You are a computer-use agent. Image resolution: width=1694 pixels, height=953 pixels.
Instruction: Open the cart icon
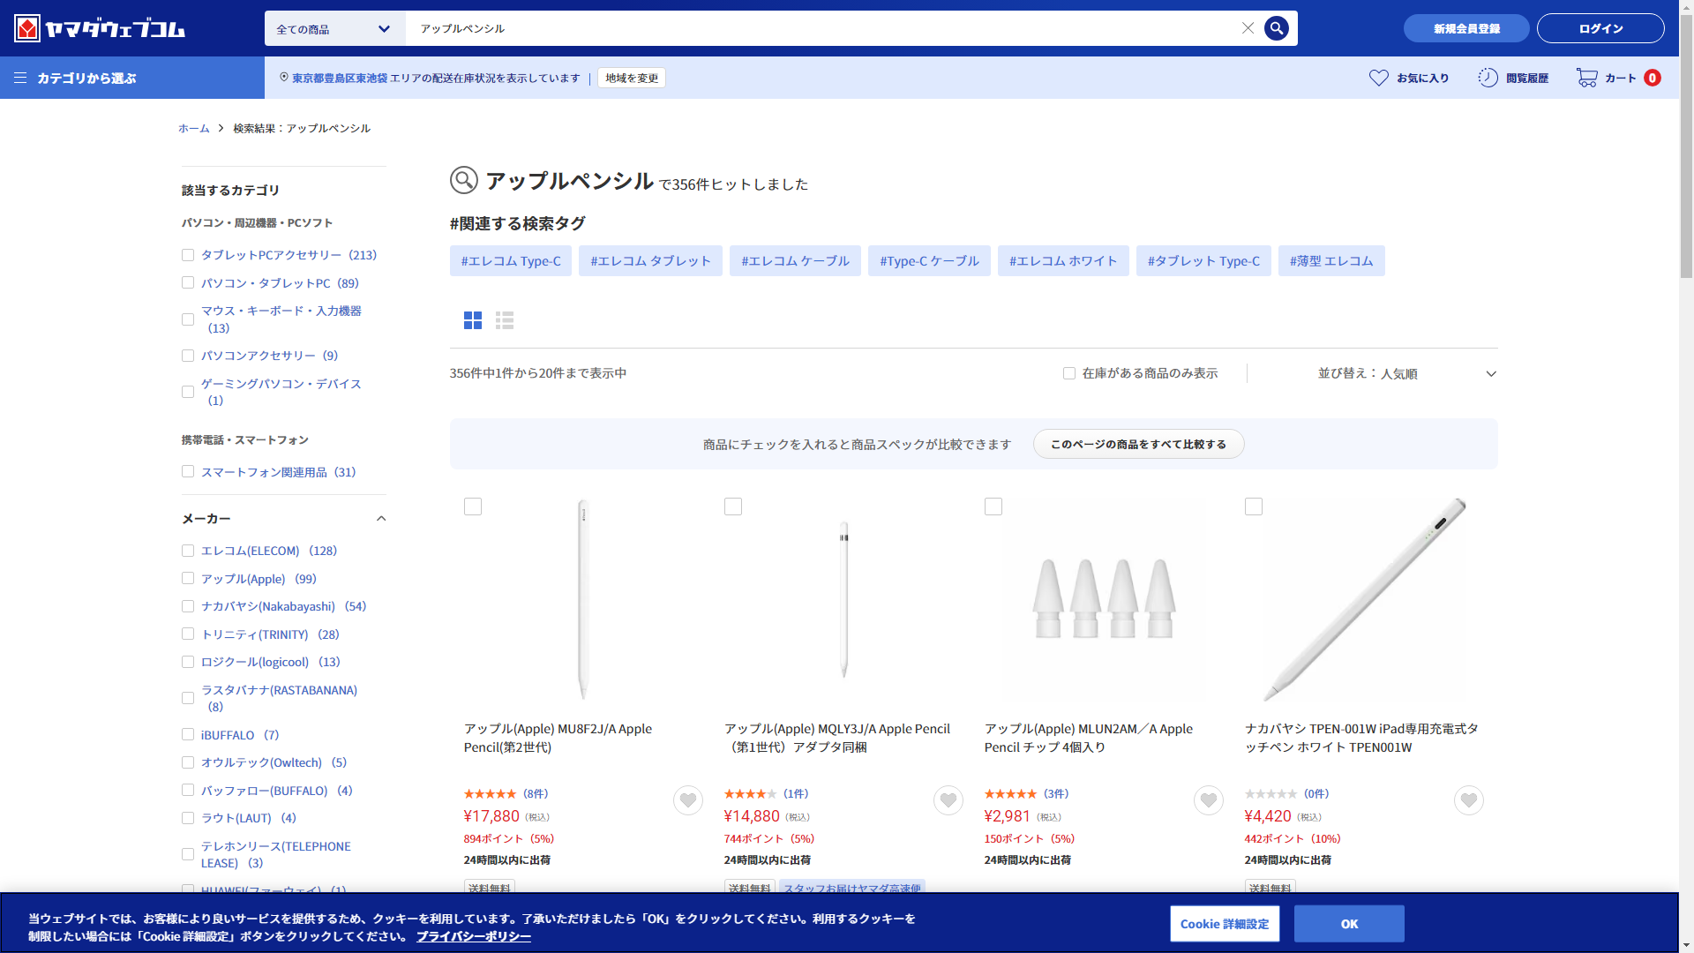(1586, 78)
